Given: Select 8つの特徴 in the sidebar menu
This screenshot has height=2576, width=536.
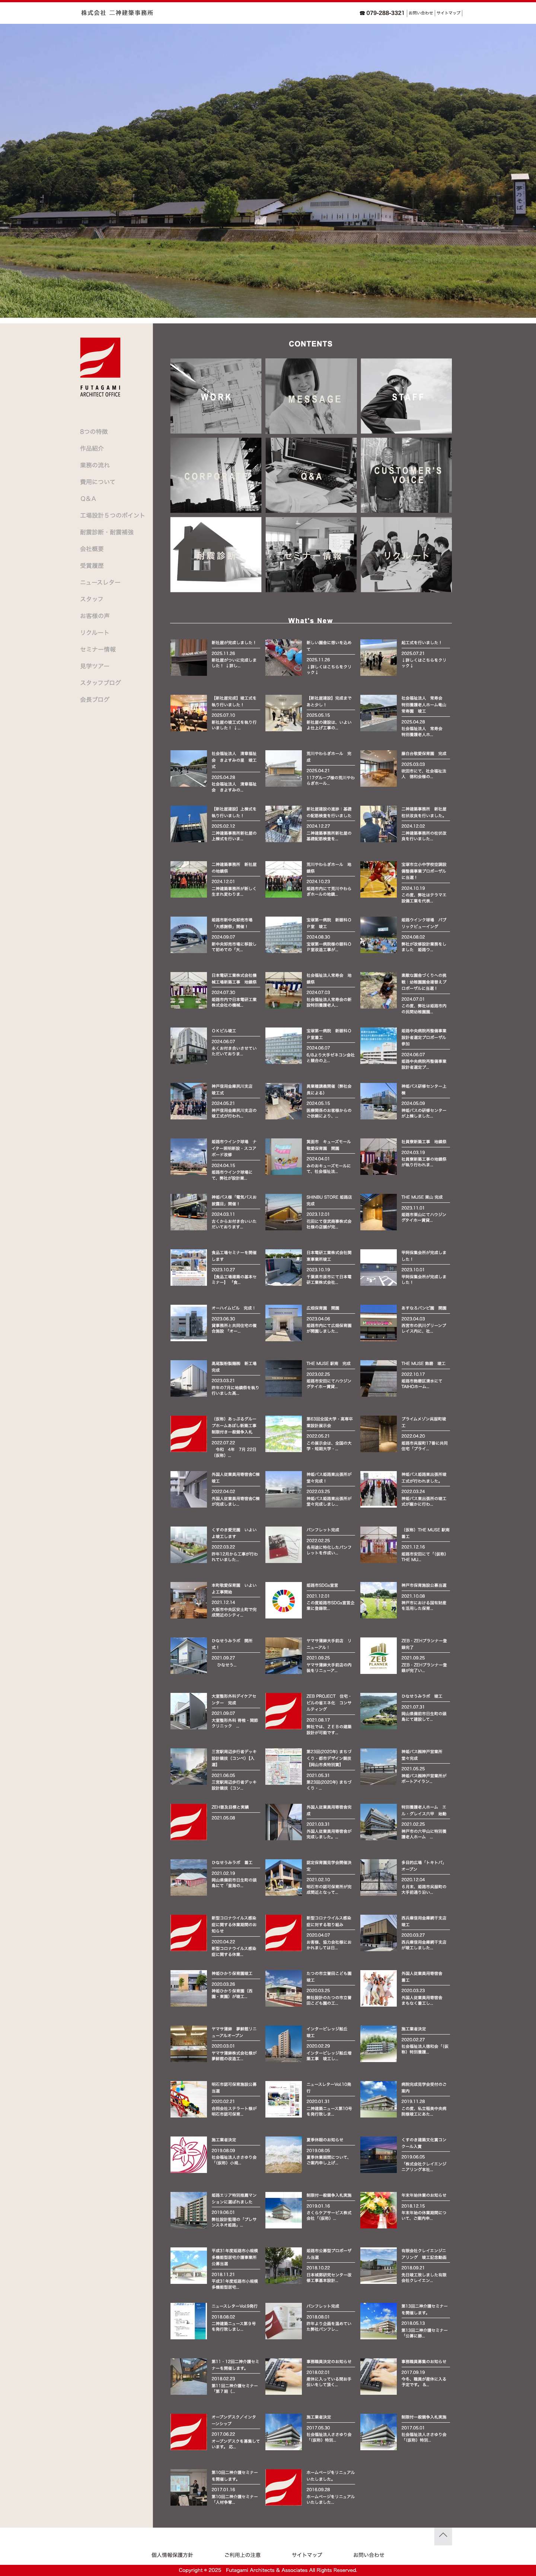Looking at the screenshot, I should [94, 432].
